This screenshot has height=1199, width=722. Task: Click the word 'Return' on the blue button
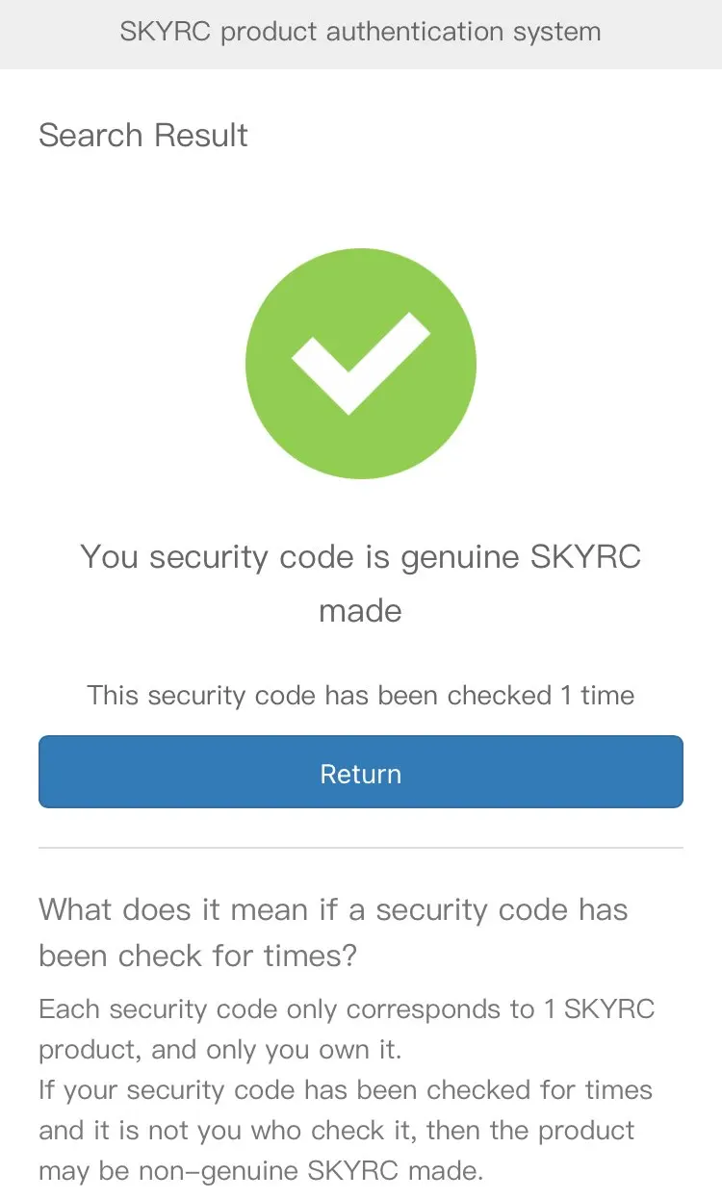tap(361, 774)
